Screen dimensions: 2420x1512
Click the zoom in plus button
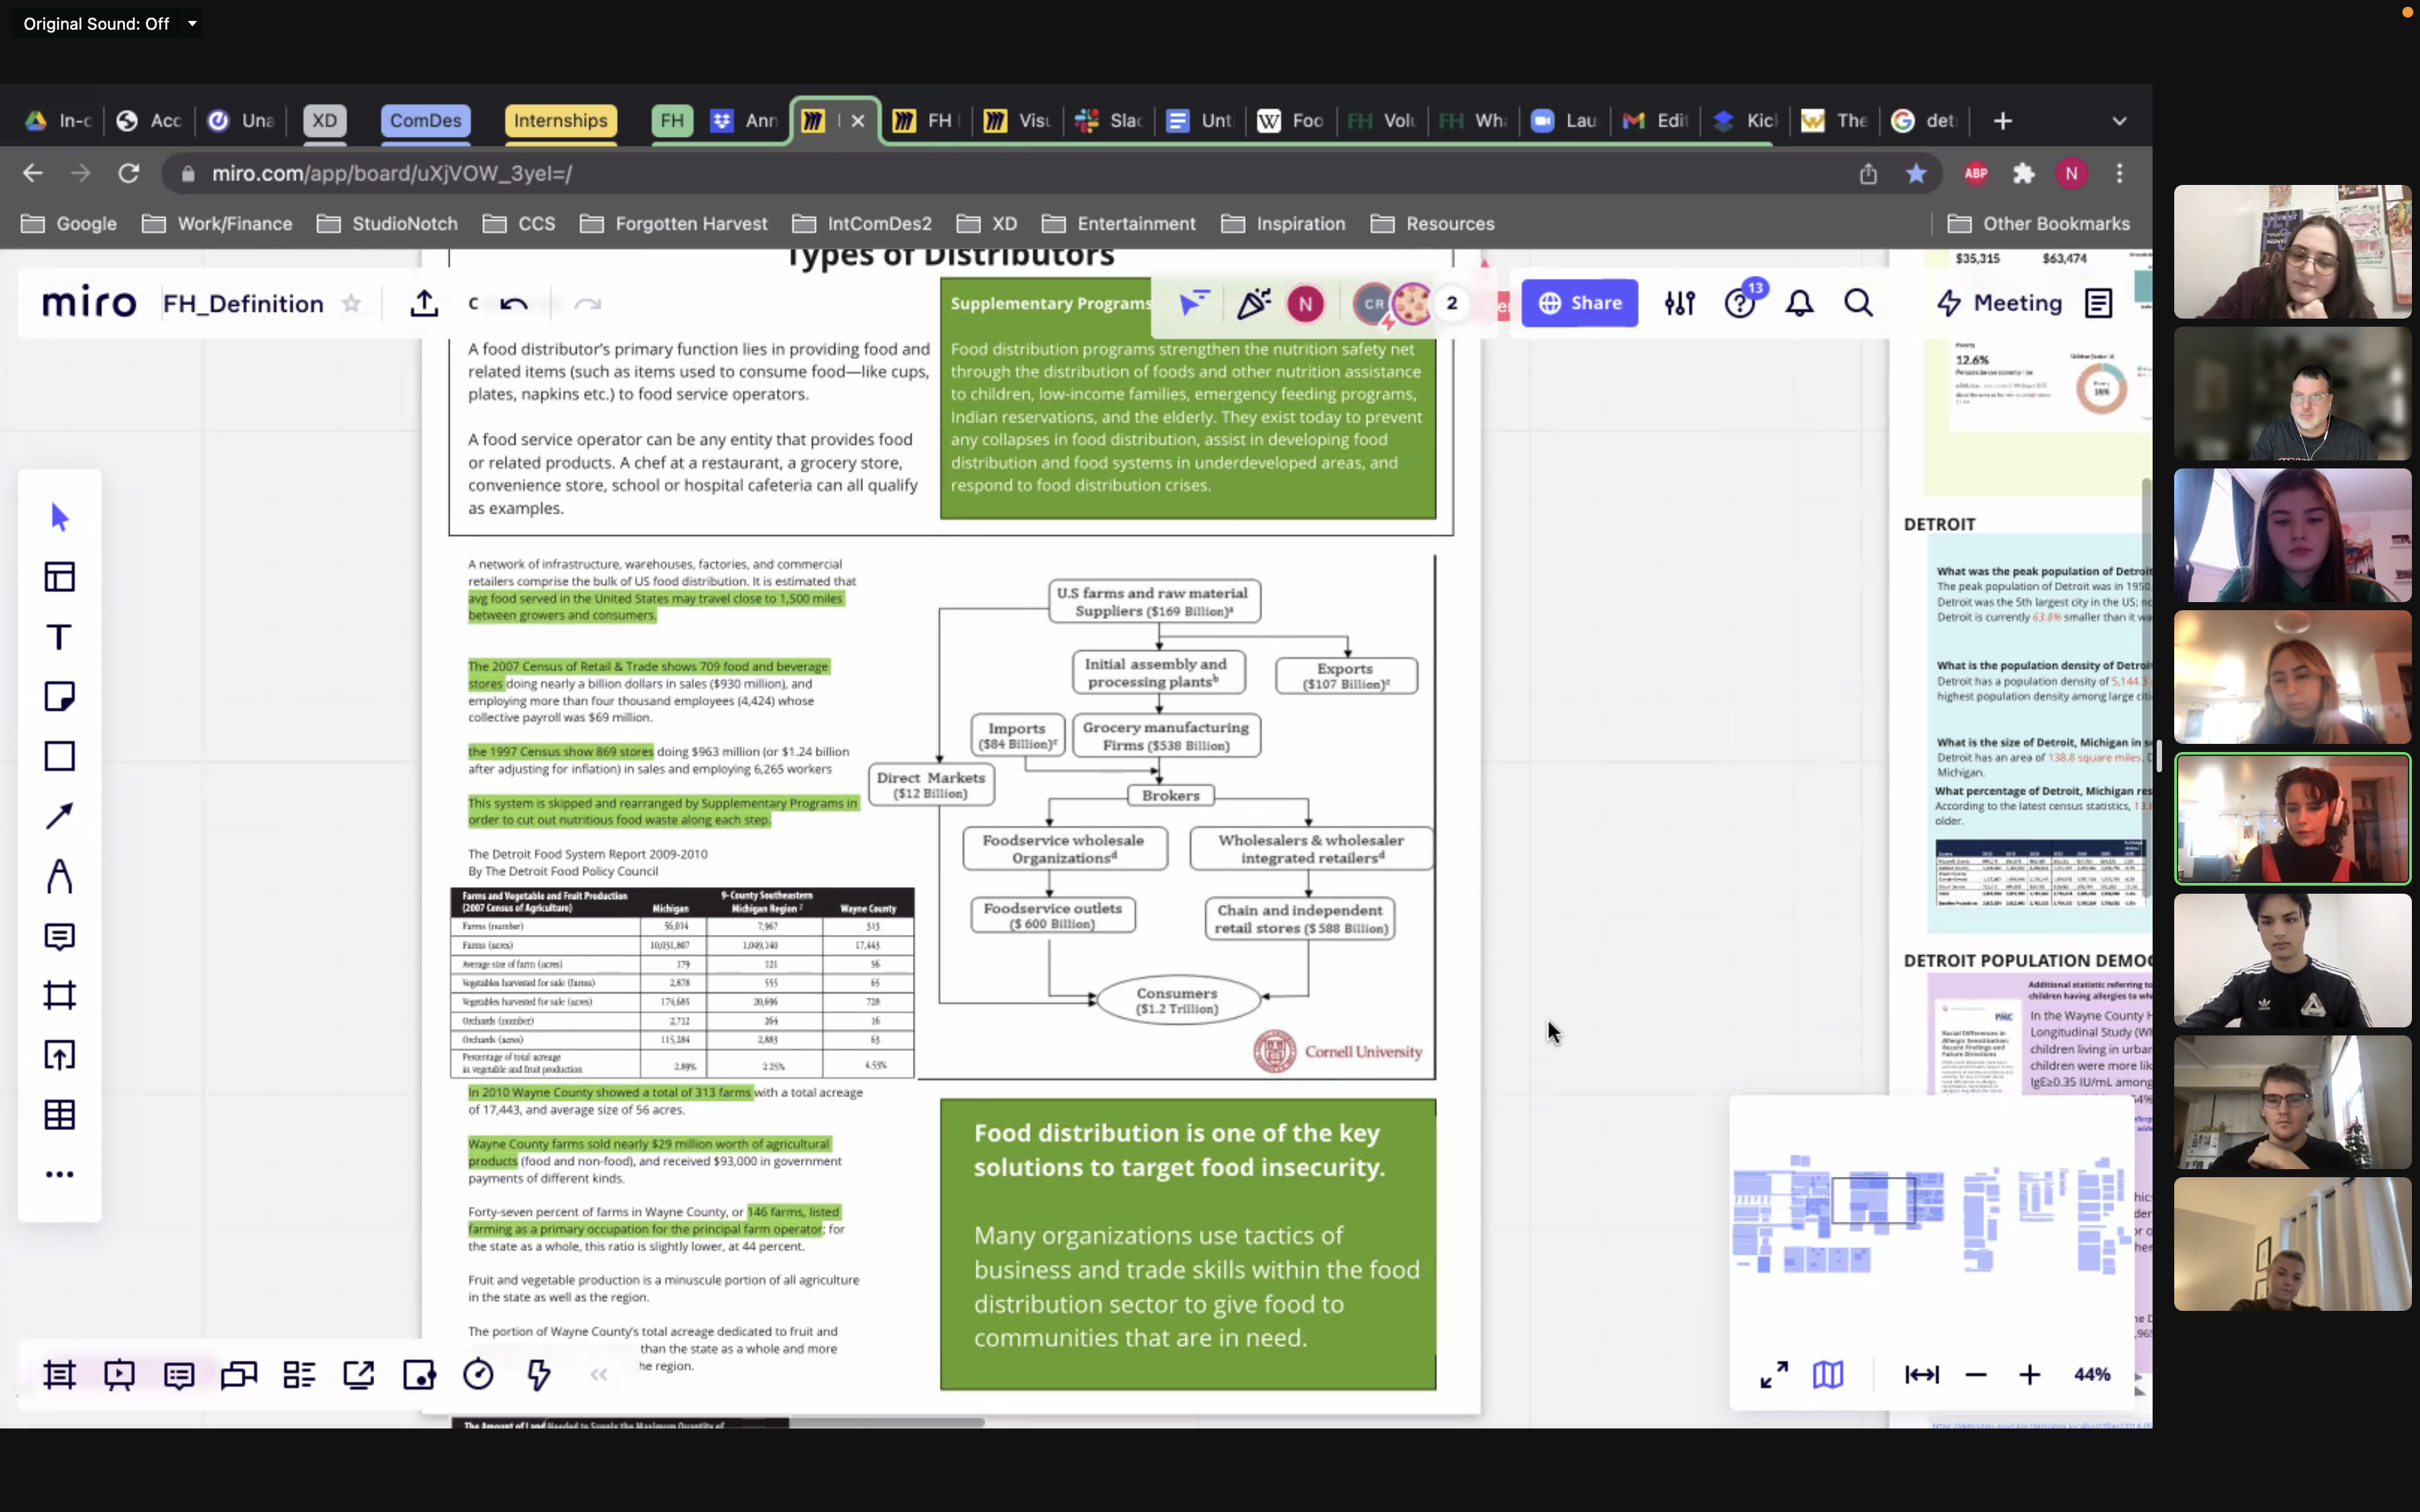[2029, 1374]
